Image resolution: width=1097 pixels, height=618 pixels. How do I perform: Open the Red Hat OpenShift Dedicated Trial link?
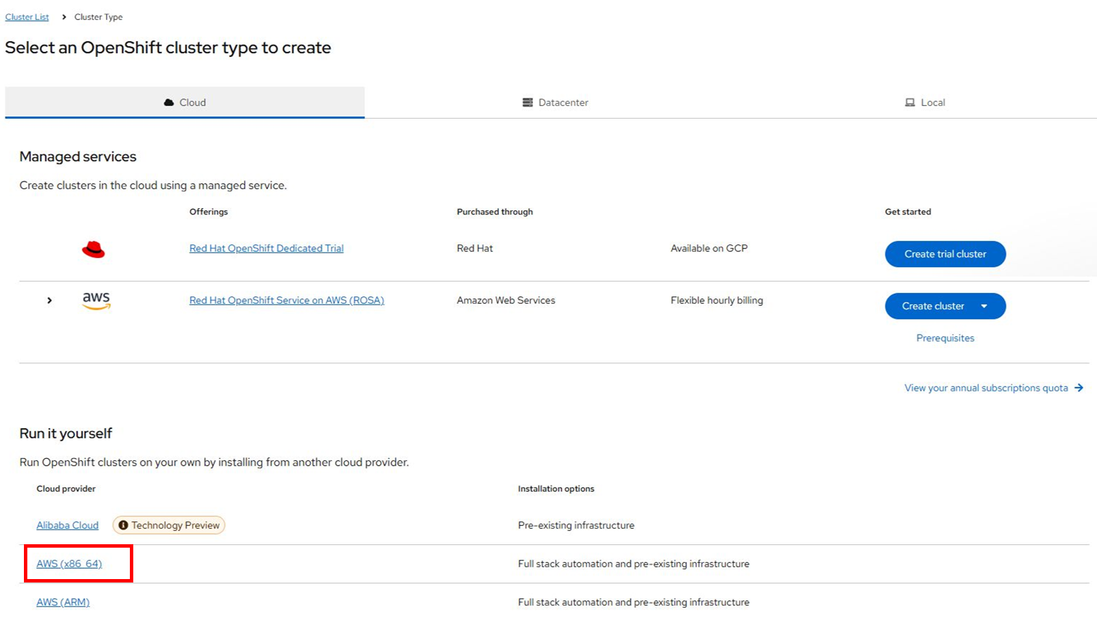pyautogui.click(x=266, y=248)
